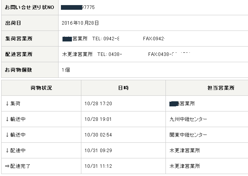This screenshot has width=248, height=176.
Task: Click the 九州中継センター office cell
Action: coord(188,119)
